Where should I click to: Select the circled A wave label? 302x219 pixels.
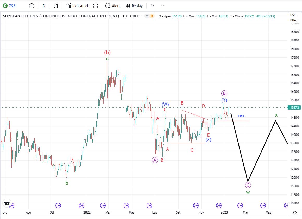pyautogui.click(x=155, y=160)
